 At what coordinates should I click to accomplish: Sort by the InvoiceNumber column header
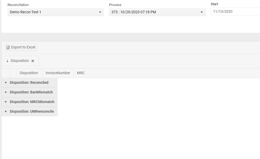(x=58, y=73)
